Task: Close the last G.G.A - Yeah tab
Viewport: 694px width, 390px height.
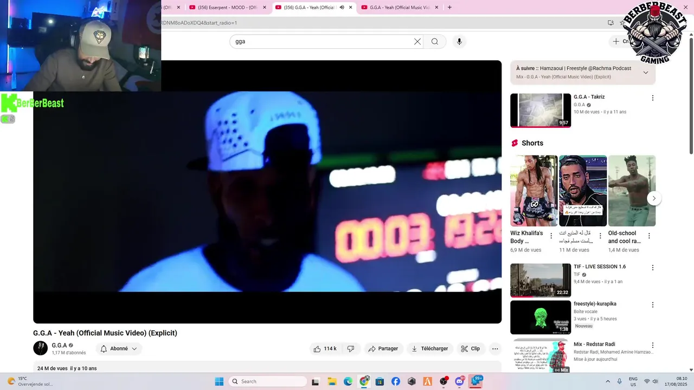Action: pyautogui.click(x=435, y=8)
